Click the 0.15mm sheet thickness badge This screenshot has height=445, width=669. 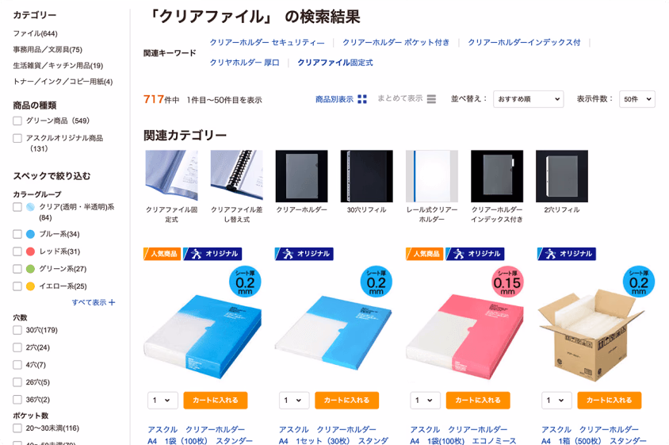tap(507, 282)
